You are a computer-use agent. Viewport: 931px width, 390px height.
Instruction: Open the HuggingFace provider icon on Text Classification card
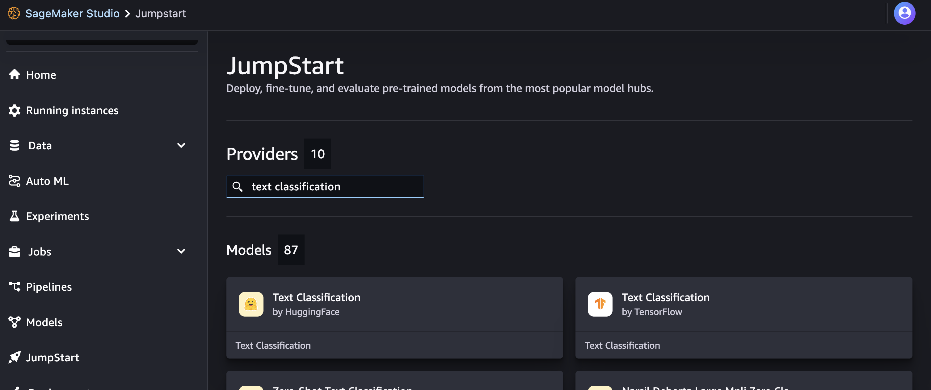tap(251, 304)
